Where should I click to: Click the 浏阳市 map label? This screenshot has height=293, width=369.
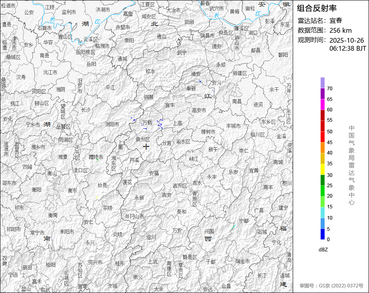[x=112, y=124]
